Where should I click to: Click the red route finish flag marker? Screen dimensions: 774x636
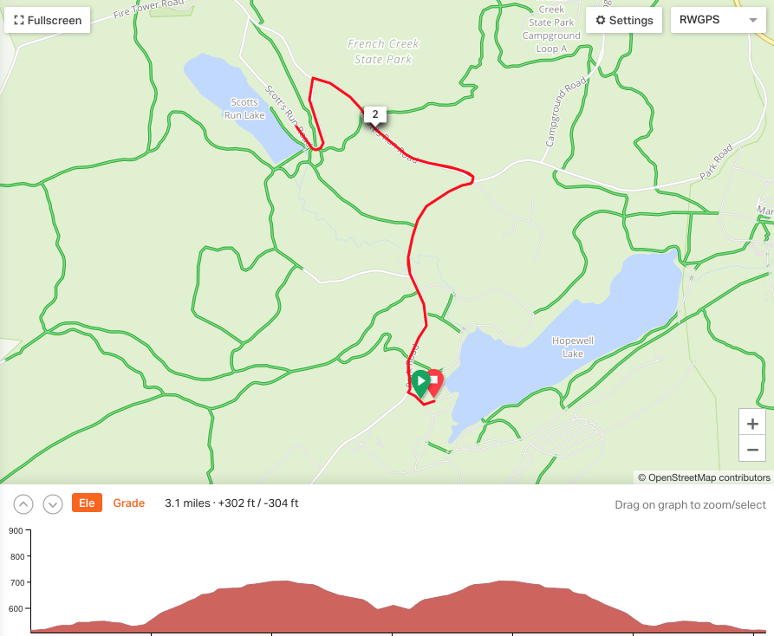pyautogui.click(x=435, y=383)
